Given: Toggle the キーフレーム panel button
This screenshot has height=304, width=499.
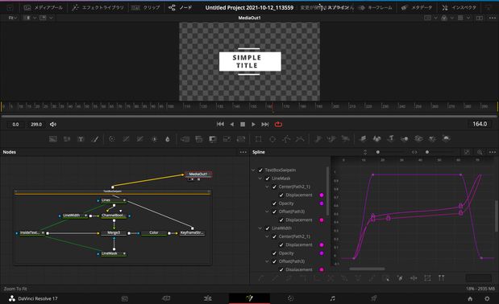Looking at the screenshot, I should (x=376, y=7).
